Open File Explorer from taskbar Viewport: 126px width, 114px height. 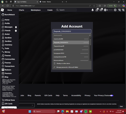point(67,111)
